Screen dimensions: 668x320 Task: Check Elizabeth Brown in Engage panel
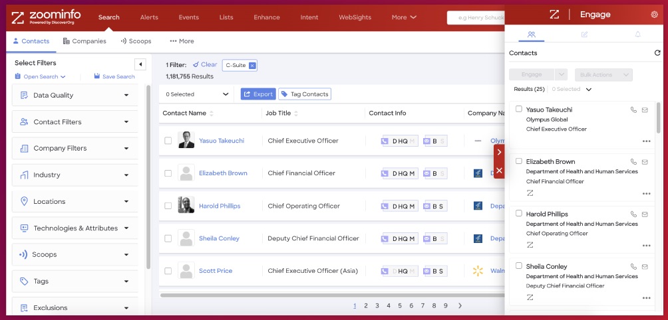pyautogui.click(x=519, y=161)
